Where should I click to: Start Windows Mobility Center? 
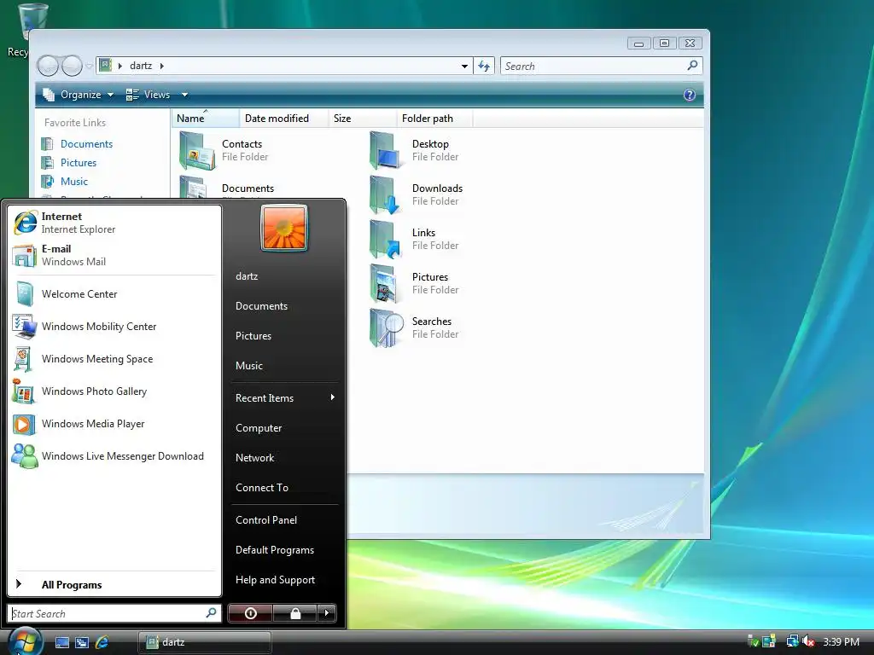pos(114,327)
